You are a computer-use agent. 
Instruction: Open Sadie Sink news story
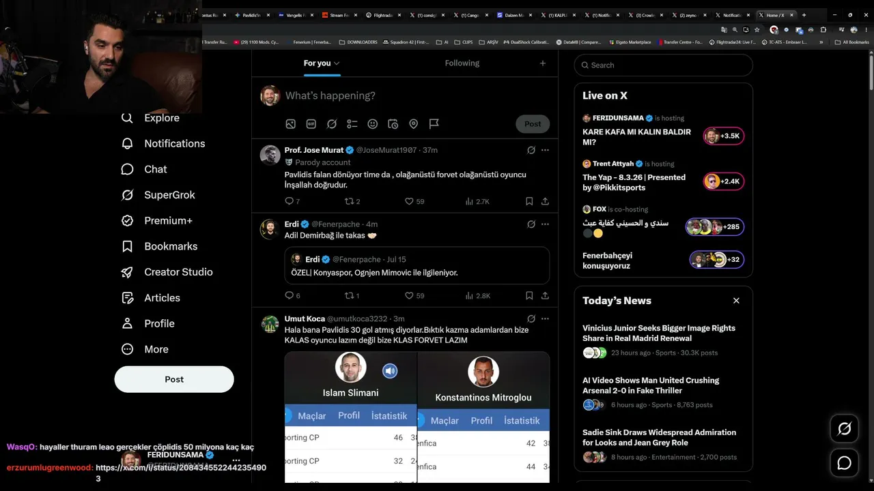pos(663,445)
